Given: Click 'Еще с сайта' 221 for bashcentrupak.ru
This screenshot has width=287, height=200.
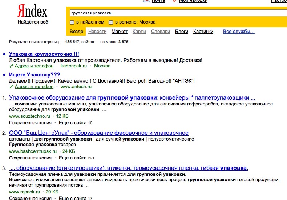Looking at the screenshot, I should coord(73,158).
